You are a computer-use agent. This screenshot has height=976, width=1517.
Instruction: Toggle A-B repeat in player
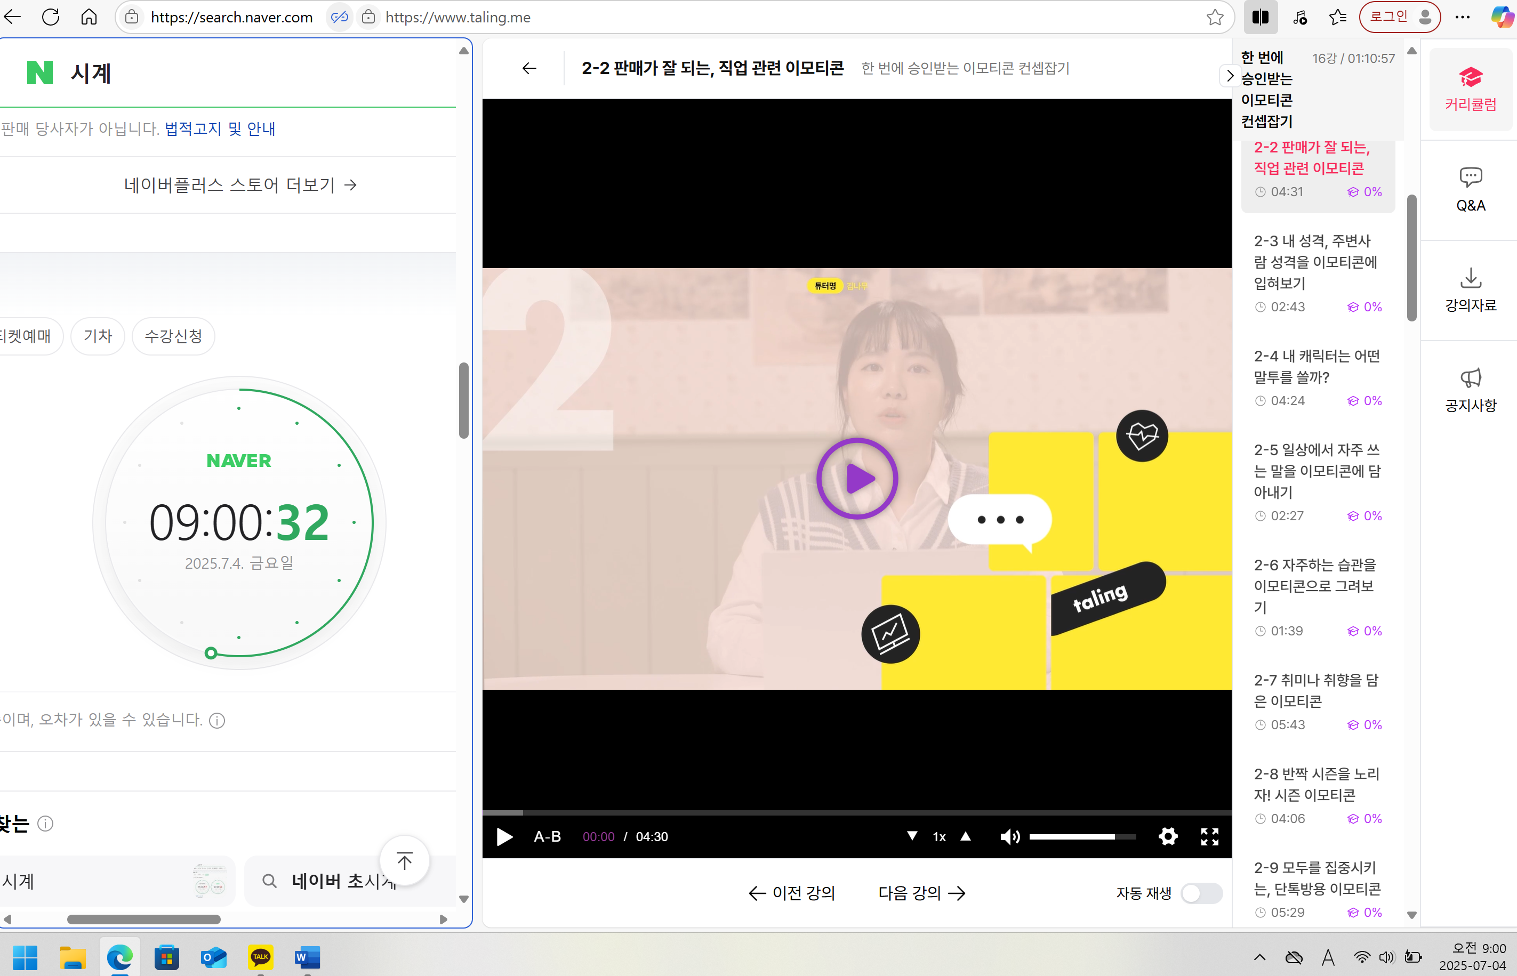click(547, 836)
